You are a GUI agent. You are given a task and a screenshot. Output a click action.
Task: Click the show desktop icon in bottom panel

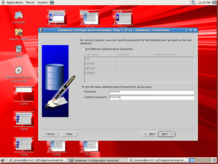click(3, 160)
